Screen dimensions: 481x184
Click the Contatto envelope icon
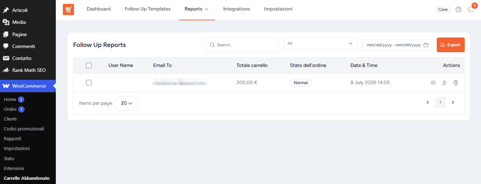6,58
